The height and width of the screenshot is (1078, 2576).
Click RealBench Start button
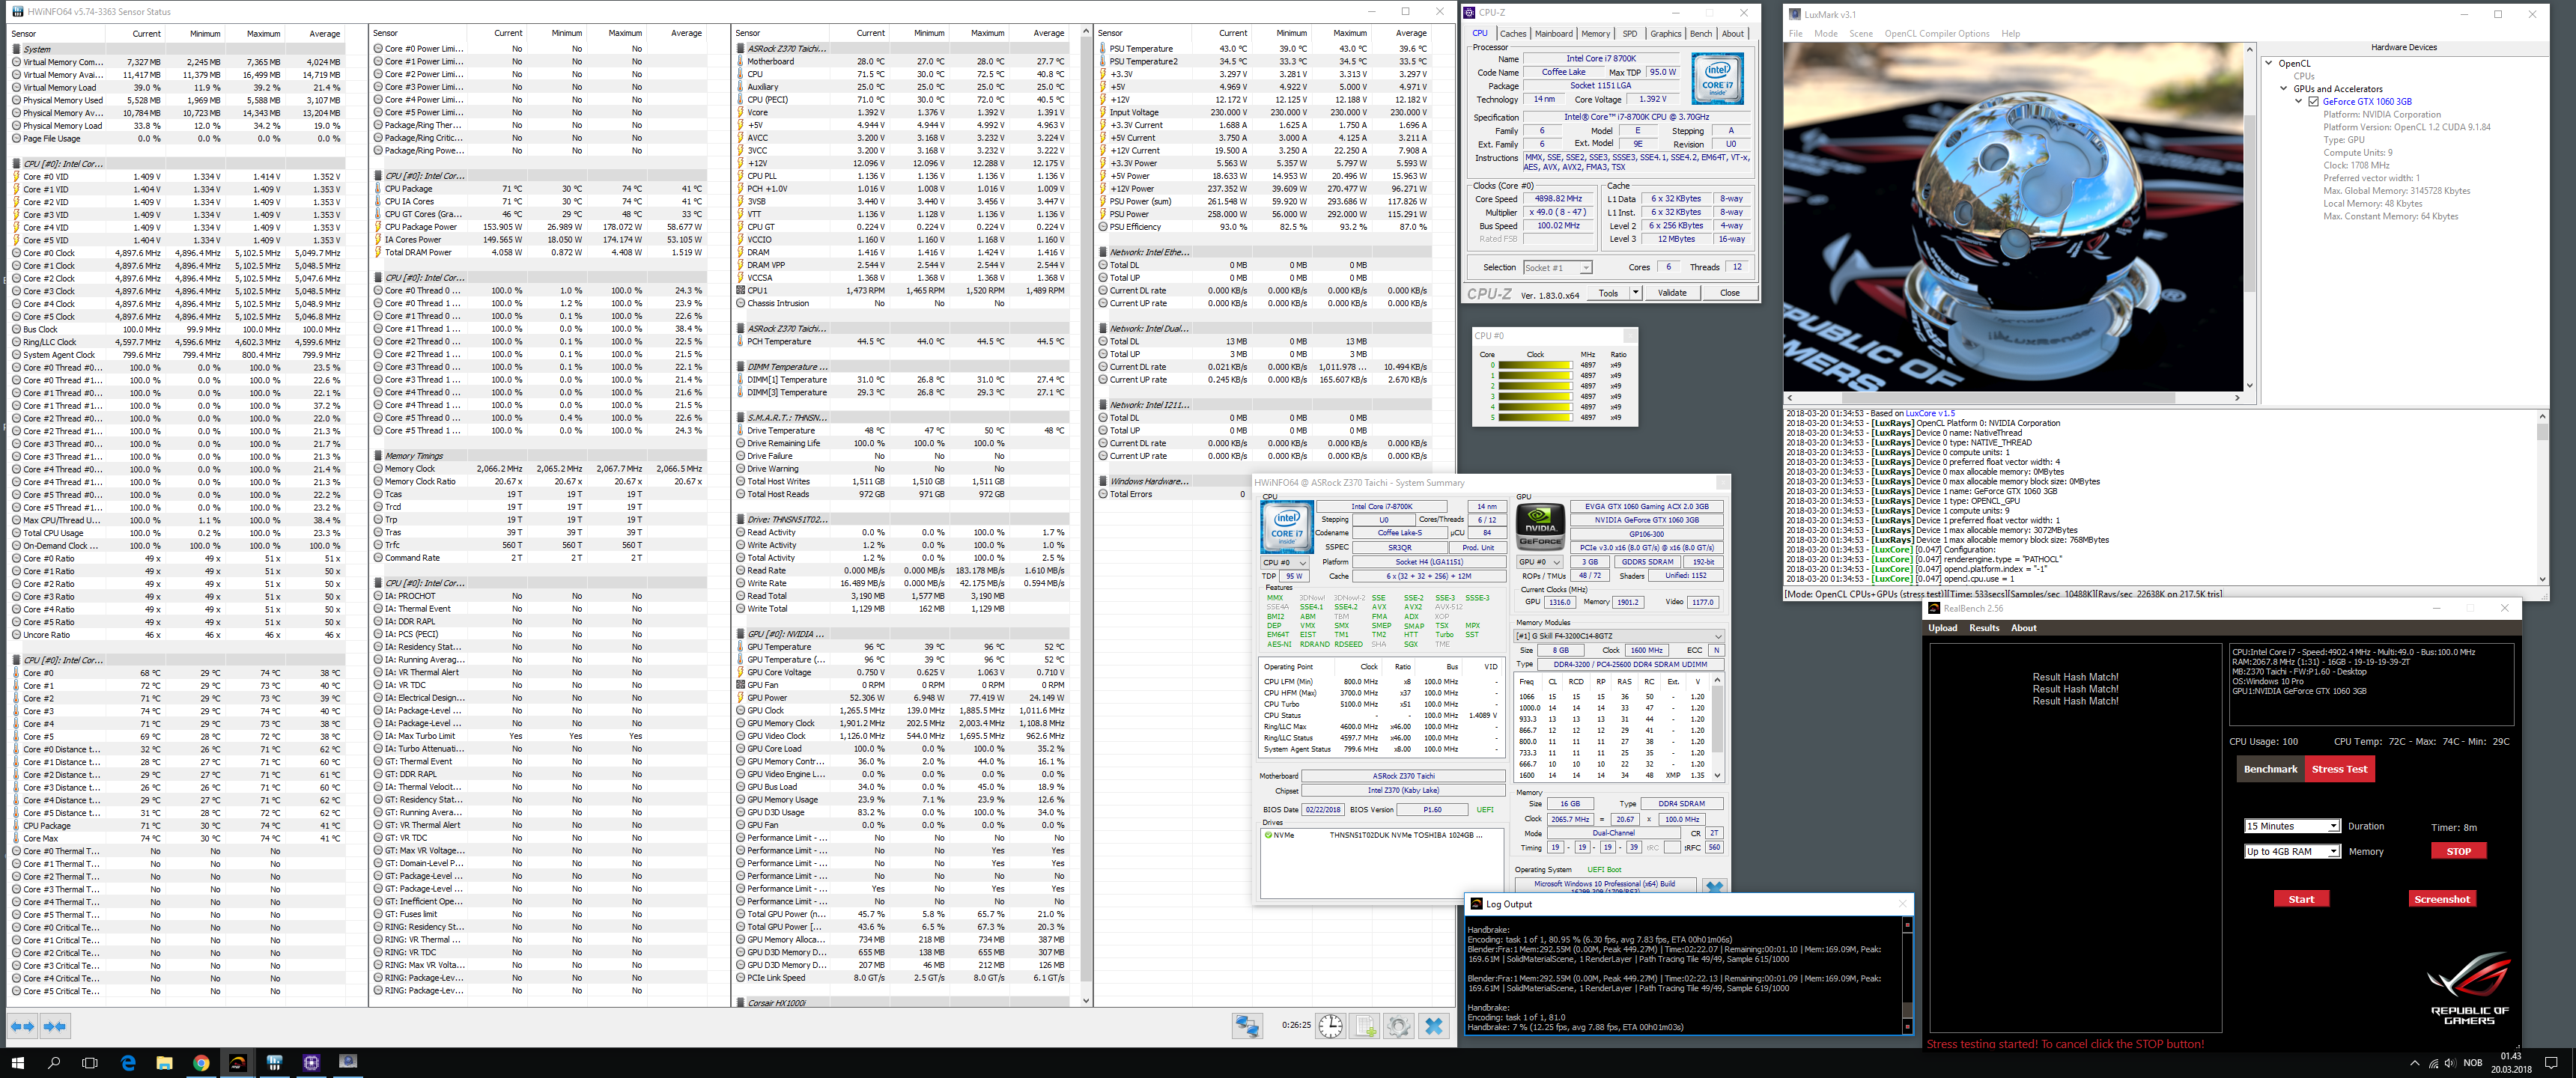(2301, 899)
